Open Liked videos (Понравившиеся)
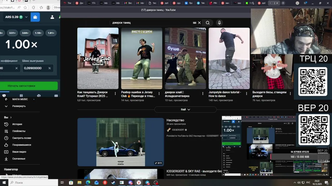 point(22,145)
